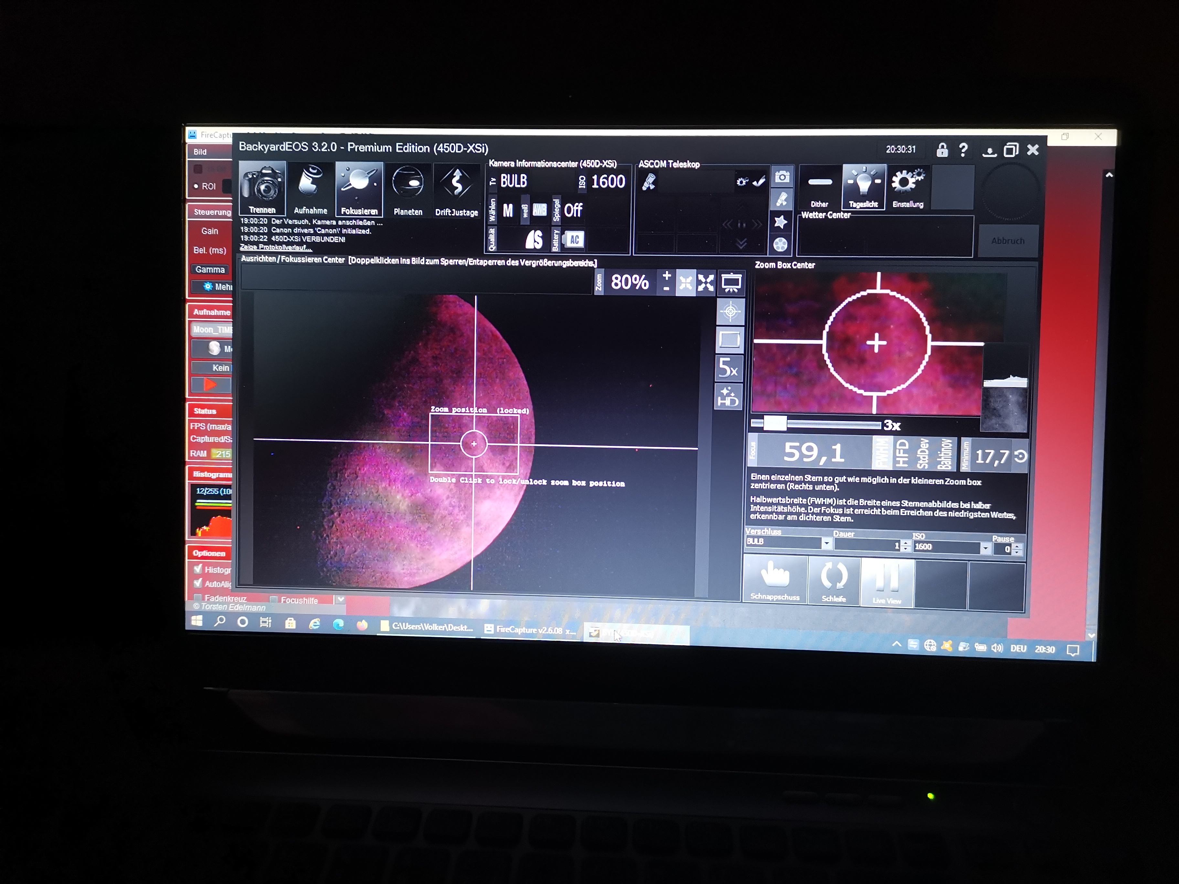1179x884 pixels.
Task: Reset the minimum focus value 17,7
Action: tap(1020, 456)
